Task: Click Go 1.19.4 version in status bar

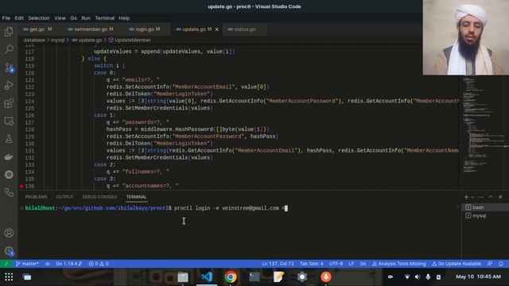Action: 68,264
